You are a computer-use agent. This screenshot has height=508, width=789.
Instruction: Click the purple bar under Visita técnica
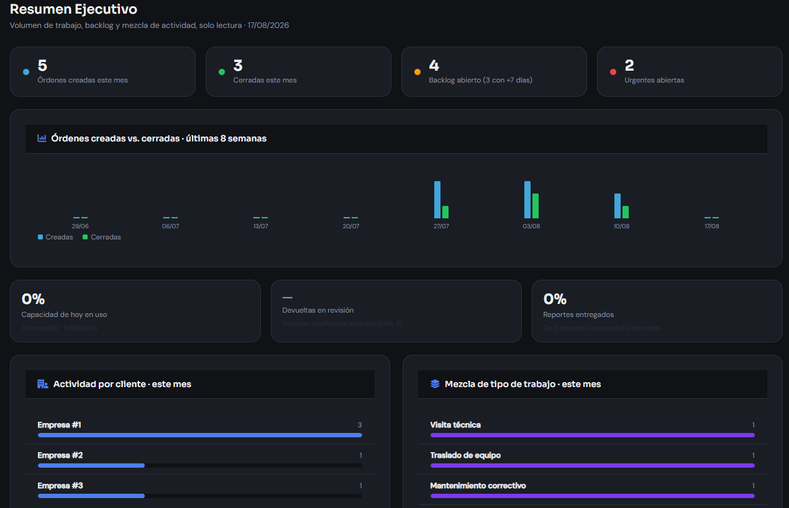593,435
